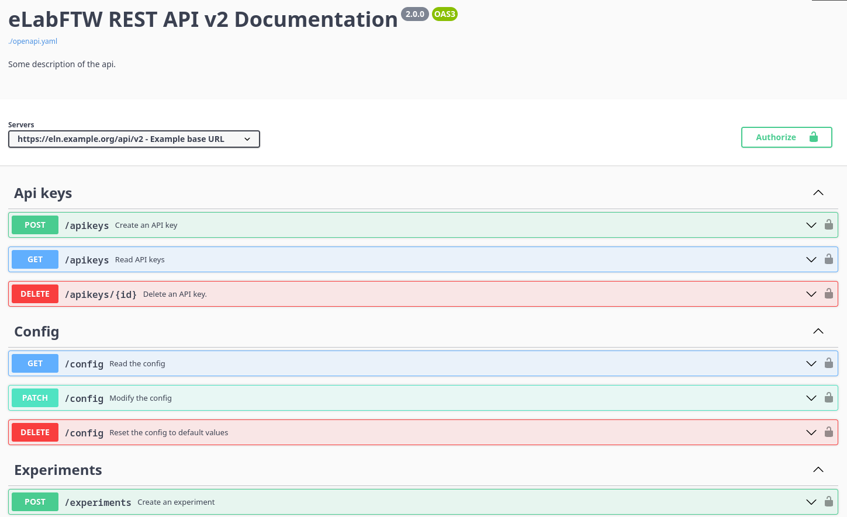Click the DELETE badge for /config
847x517 pixels.
(35, 432)
